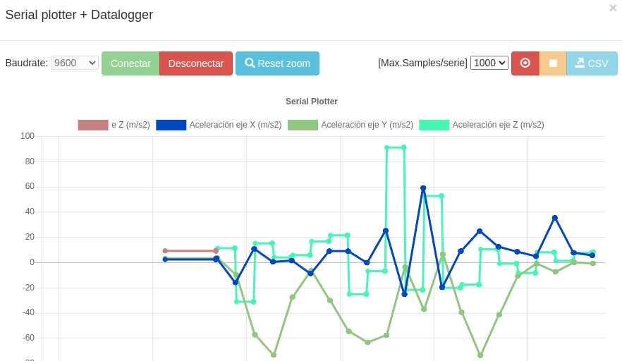
Task: Toggle the 'Aceleración eje Y (m/s2)' legend label
Action: (x=367, y=125)
